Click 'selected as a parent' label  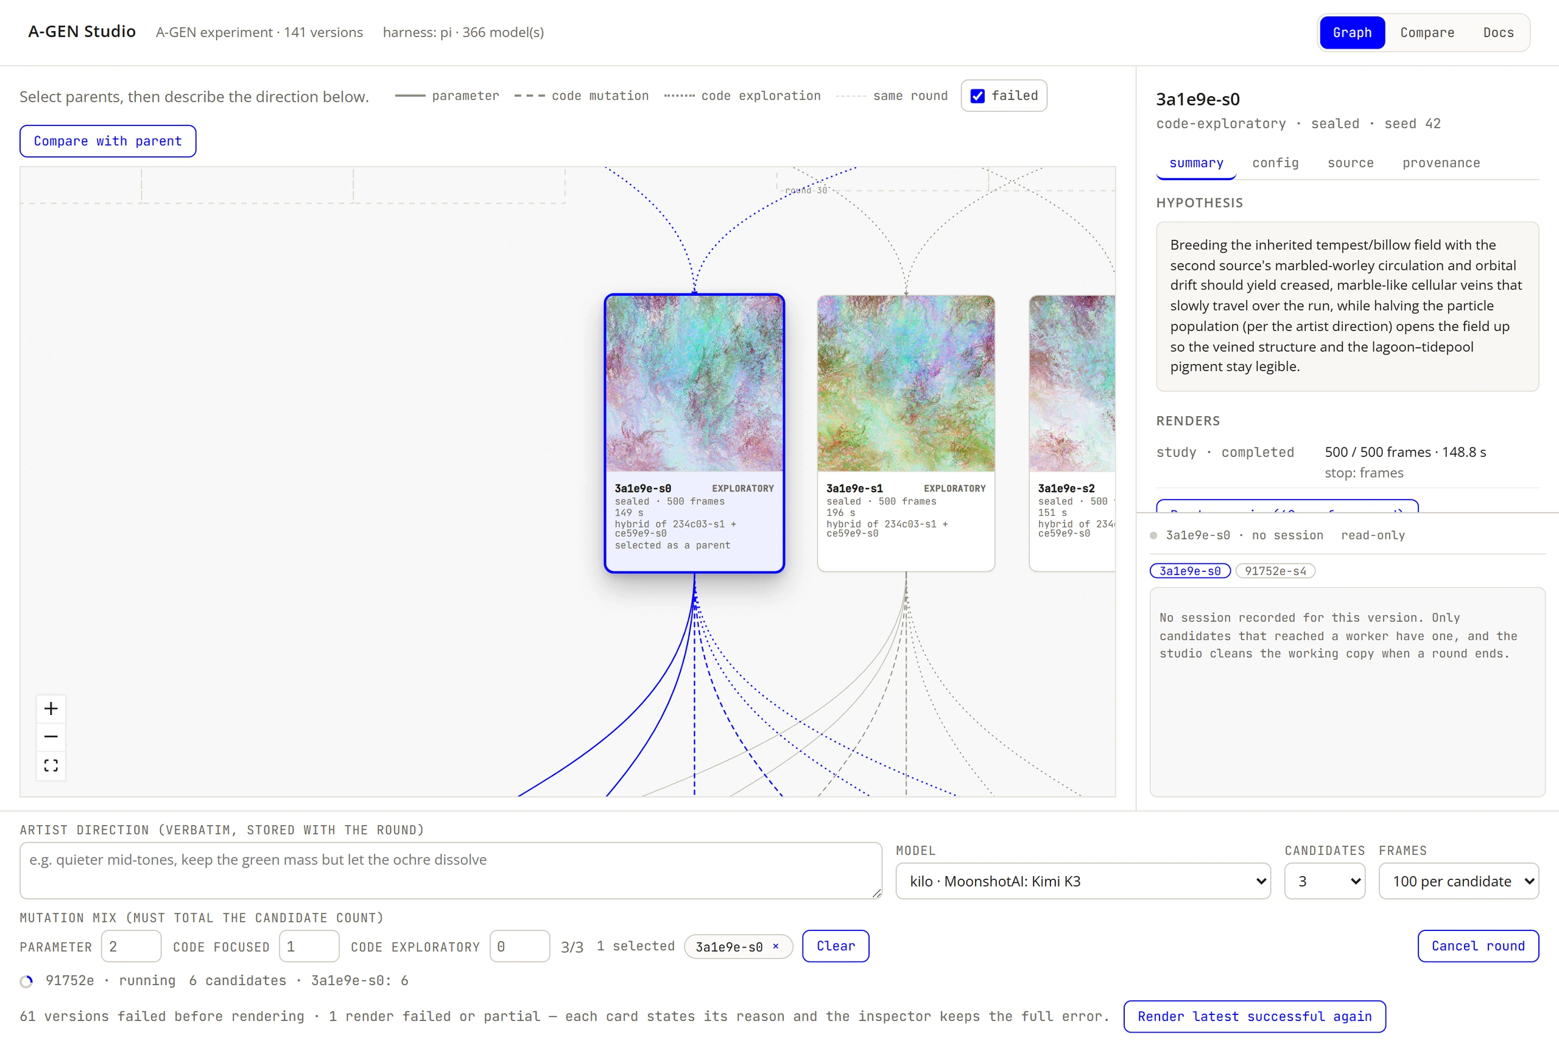click(672, 545)
